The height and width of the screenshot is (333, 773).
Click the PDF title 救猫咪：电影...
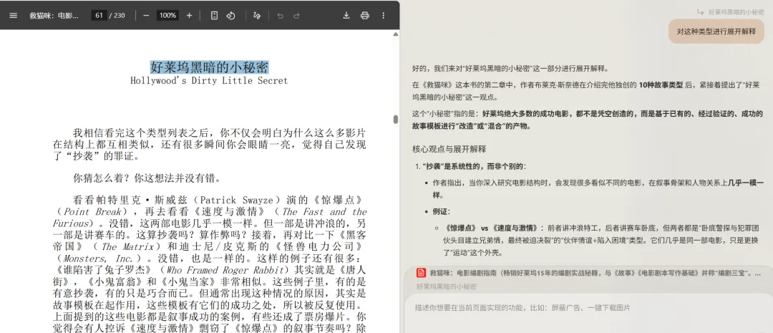[x=54, y=15]
